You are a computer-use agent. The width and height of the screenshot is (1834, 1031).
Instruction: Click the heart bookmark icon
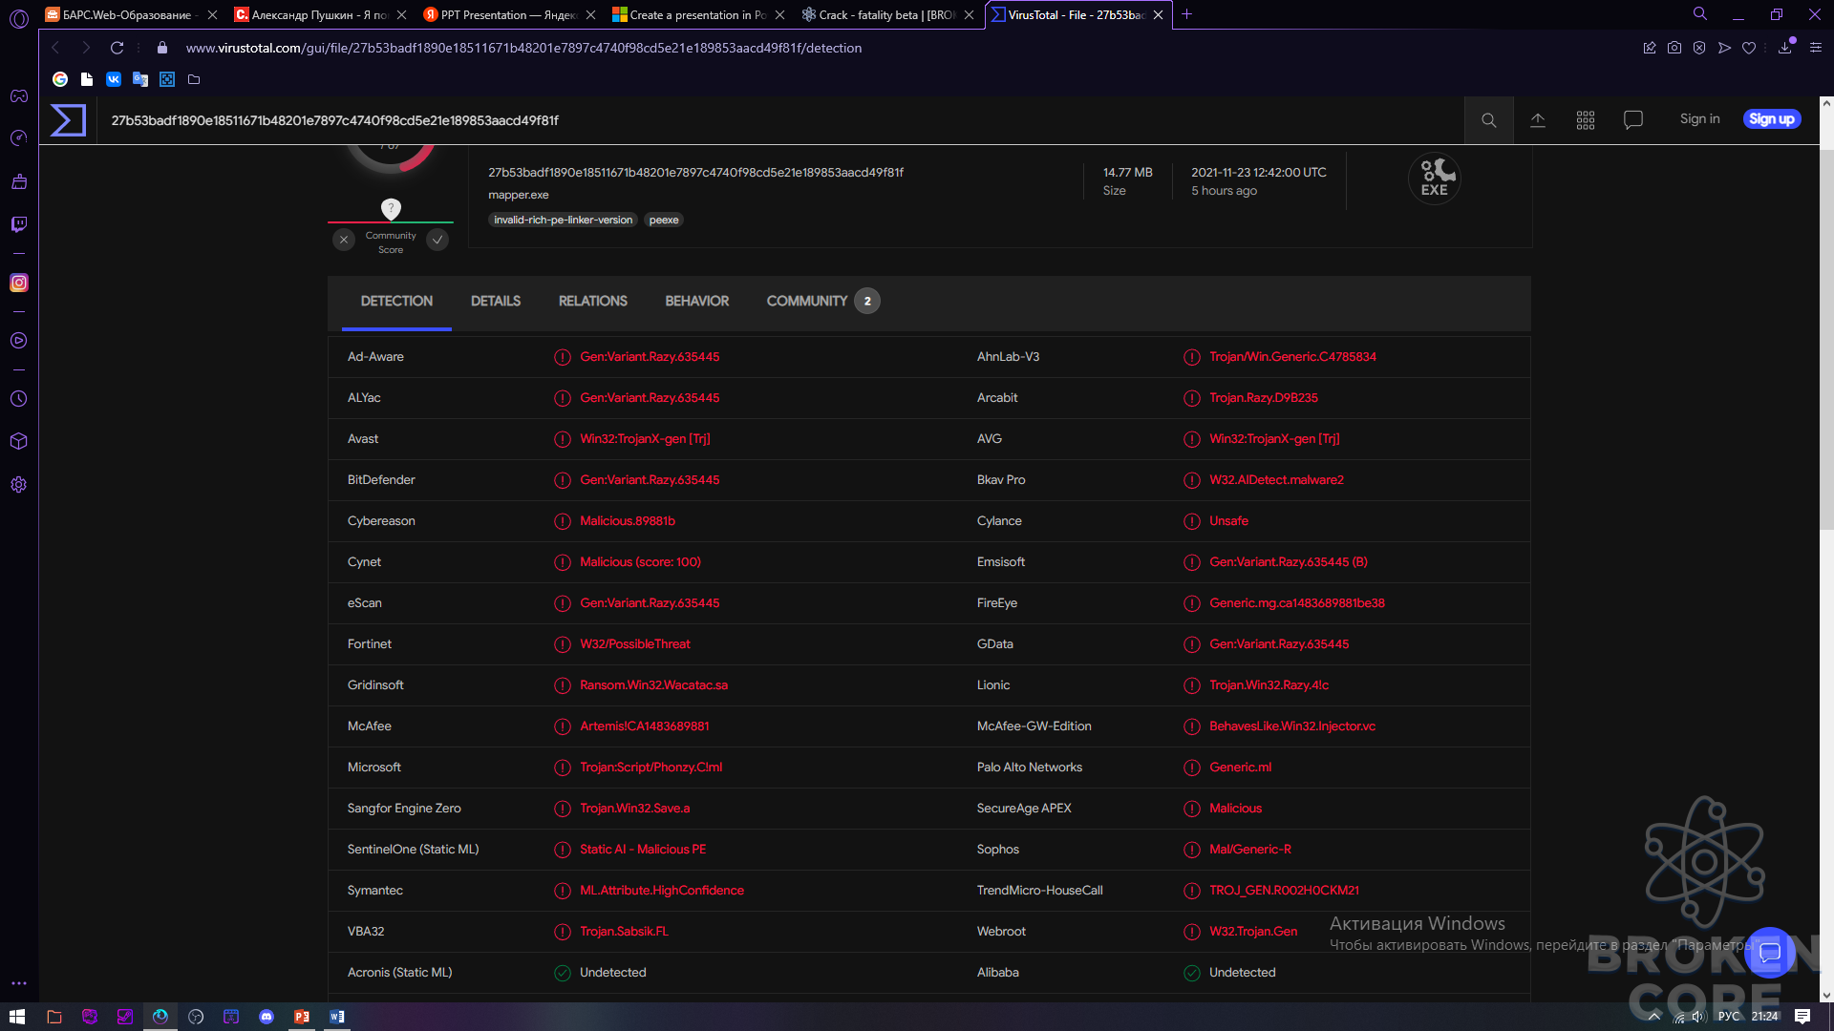[x=1749, y=48]
